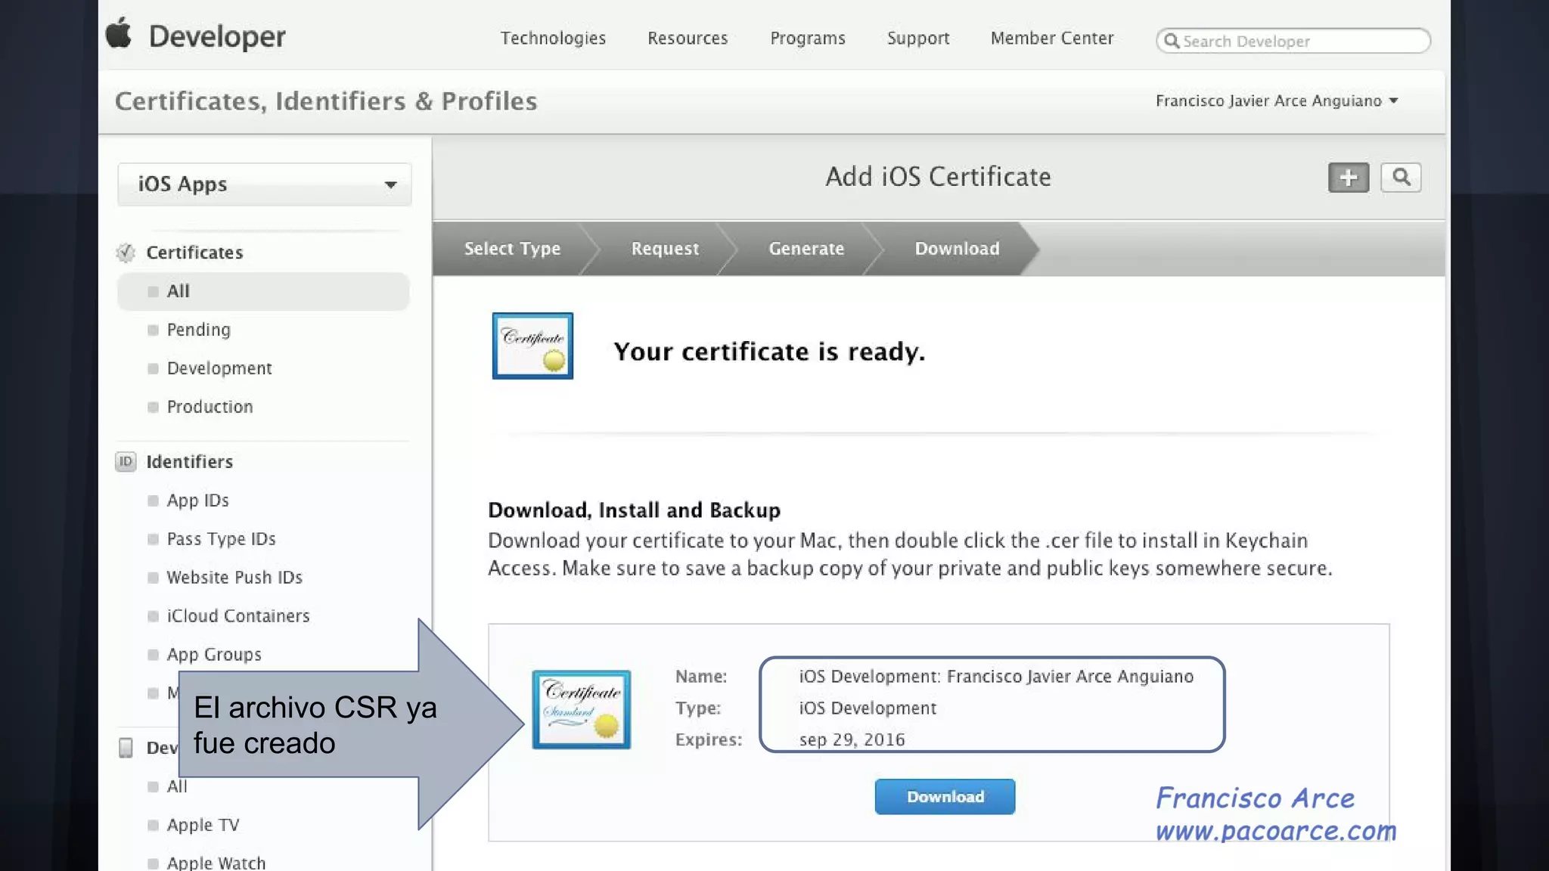Click the plus add certificate button
The height and width of the screenshot is (871, 1549).
coord(1348,178)
